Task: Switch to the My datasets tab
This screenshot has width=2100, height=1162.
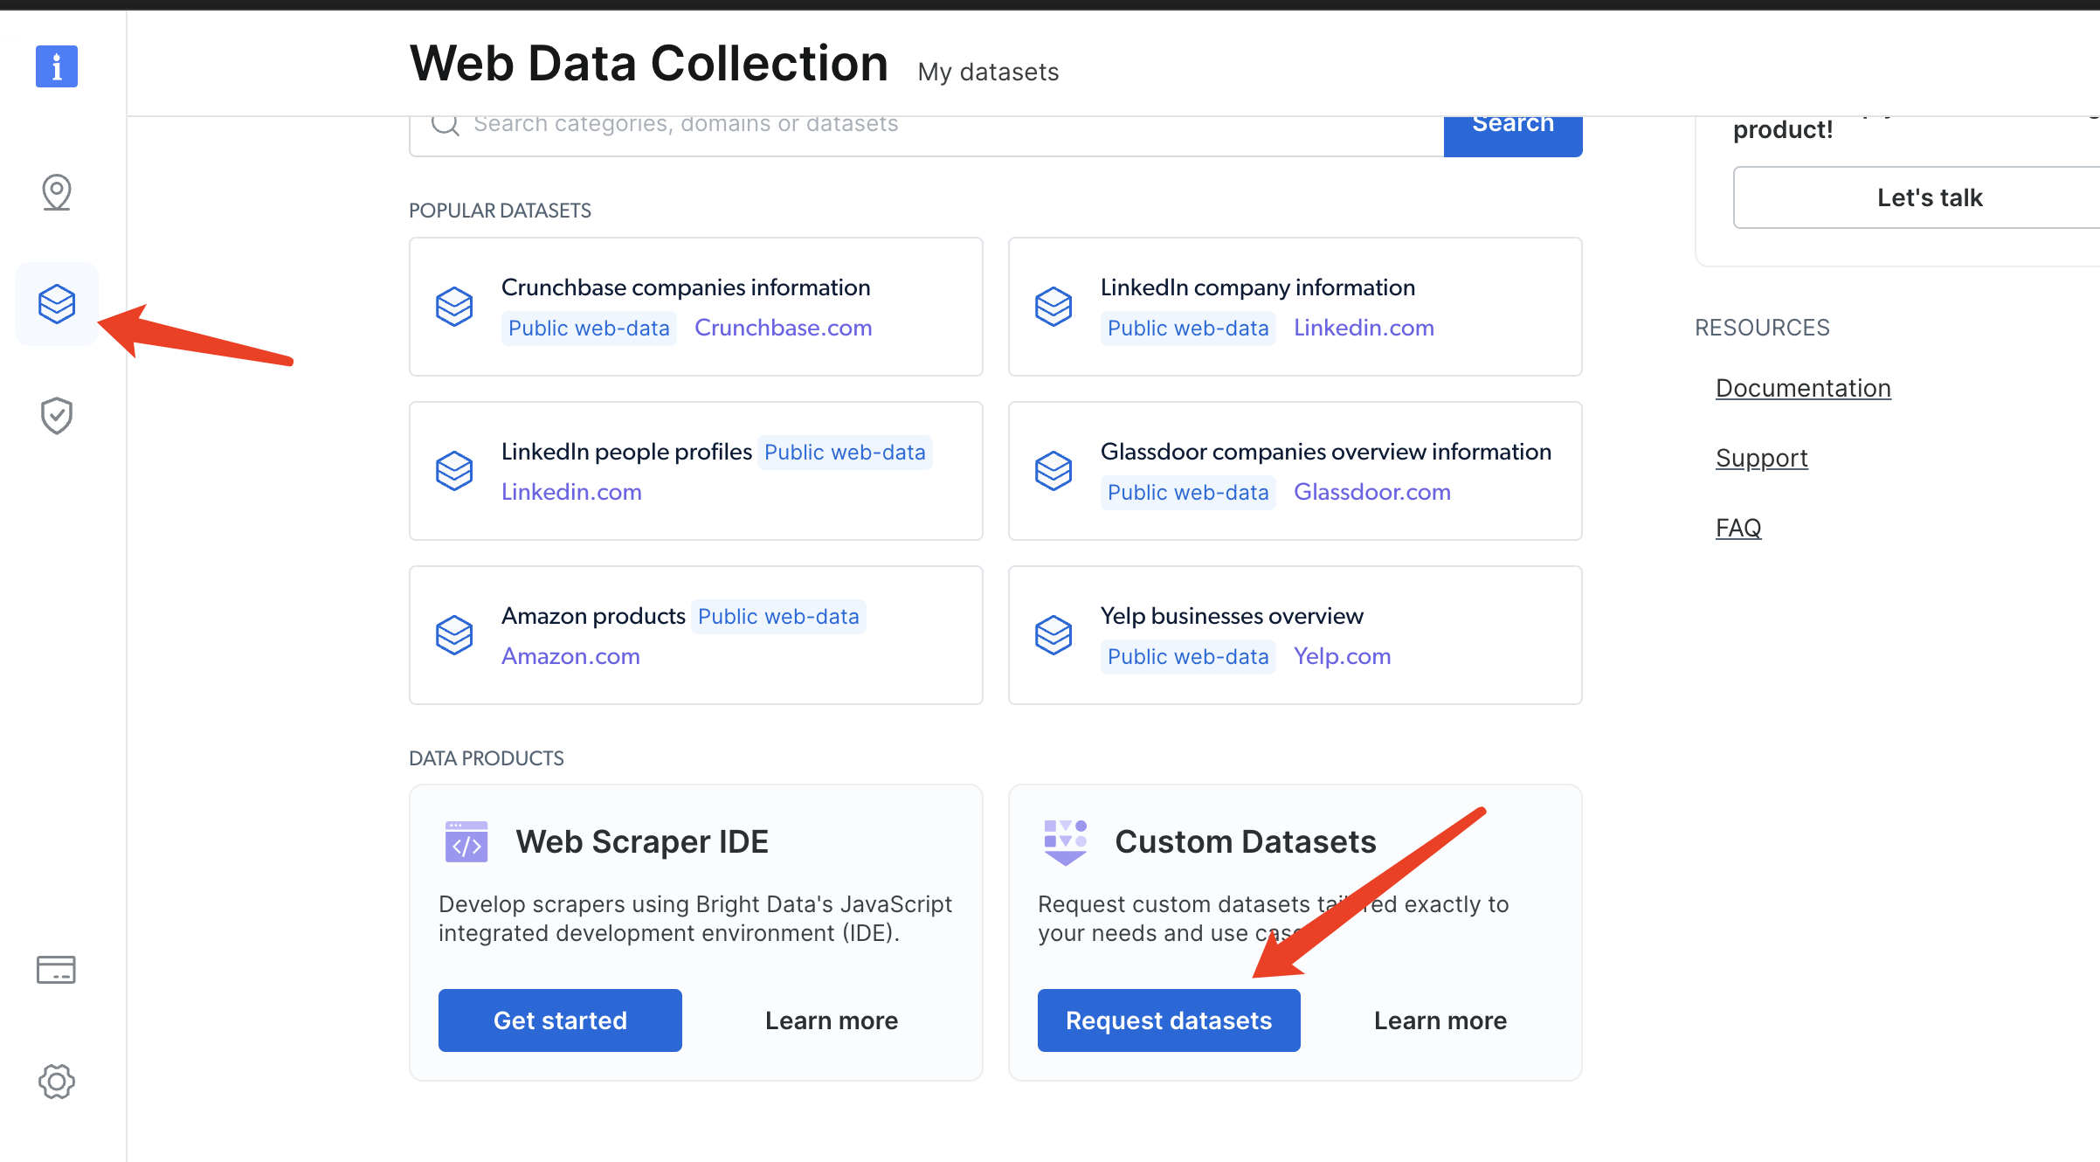Action: pyautogui.click(x=988, y=72)
